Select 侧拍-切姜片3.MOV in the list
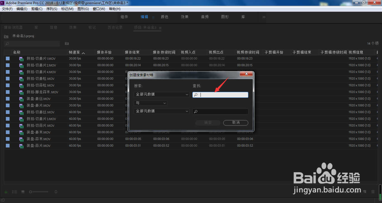 click(x=41, y=119)
